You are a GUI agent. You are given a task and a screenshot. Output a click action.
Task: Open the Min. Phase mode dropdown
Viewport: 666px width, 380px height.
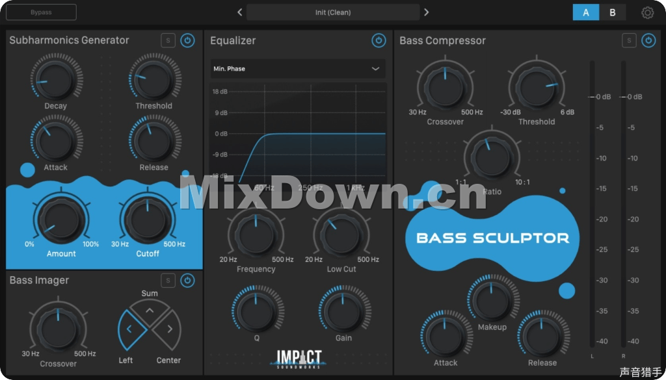coord(298,69)
